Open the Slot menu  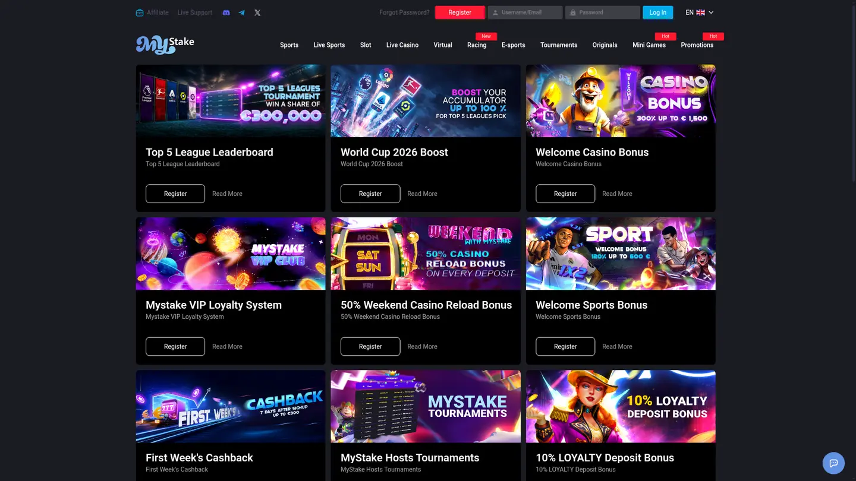(366, 45)
